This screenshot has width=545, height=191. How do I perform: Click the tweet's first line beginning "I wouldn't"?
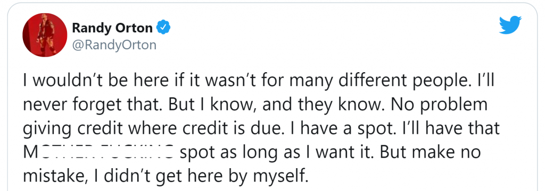(259, 81)
